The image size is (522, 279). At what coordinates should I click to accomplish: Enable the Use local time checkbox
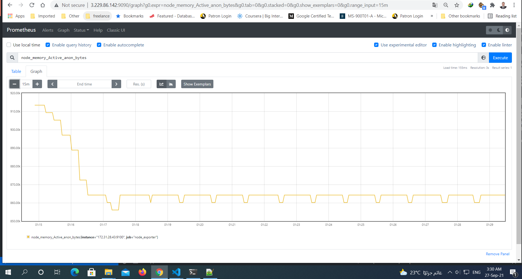[9, 45]
